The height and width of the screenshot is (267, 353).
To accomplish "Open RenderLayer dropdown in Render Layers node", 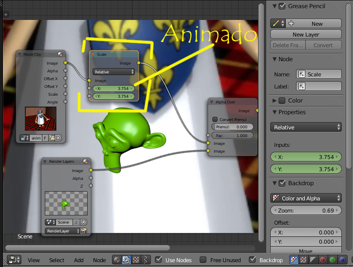I will (x=62, y=231).
